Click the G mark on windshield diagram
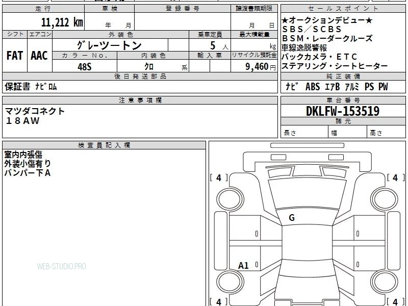The image size is (408, 306). [292, 218]
